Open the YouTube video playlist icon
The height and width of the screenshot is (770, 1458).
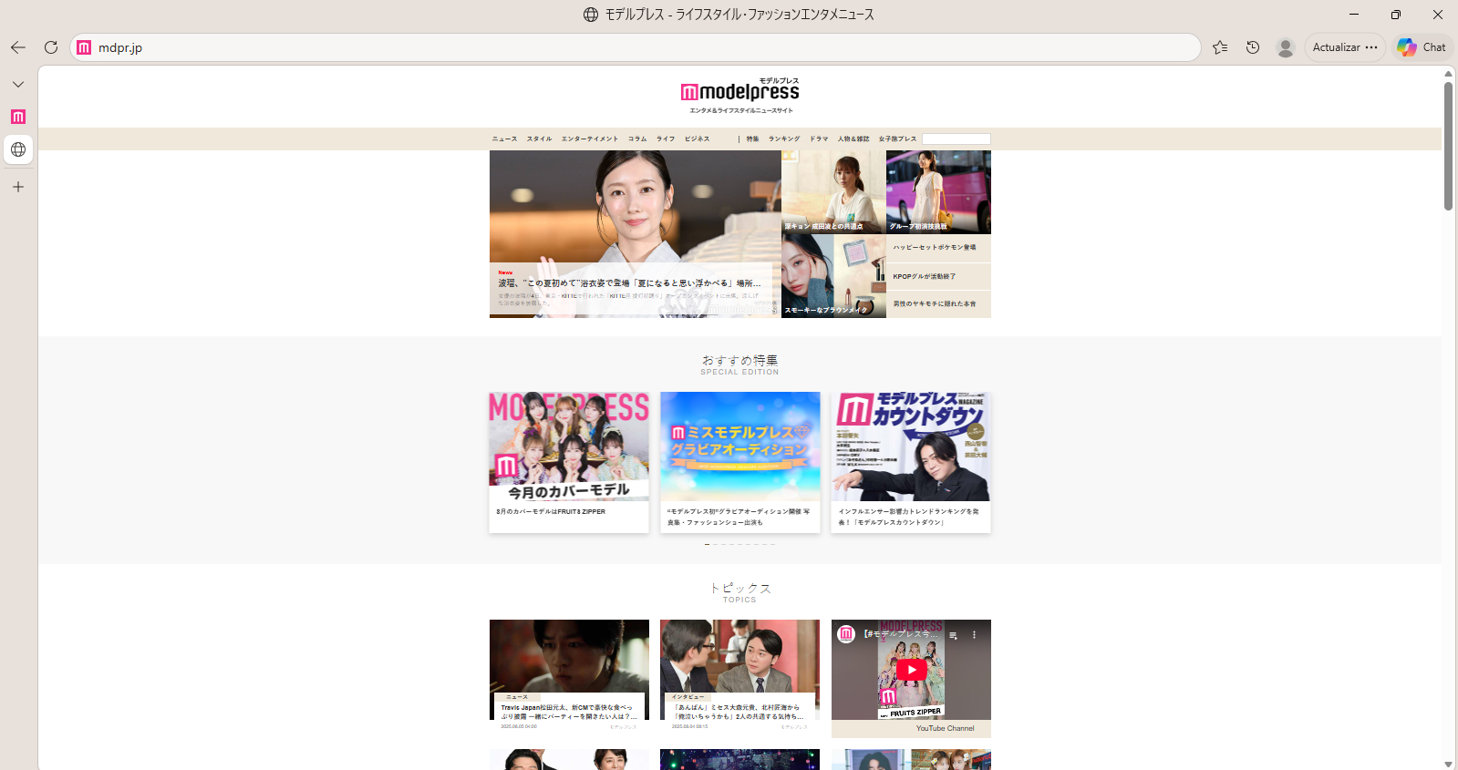tap(954, 635)
